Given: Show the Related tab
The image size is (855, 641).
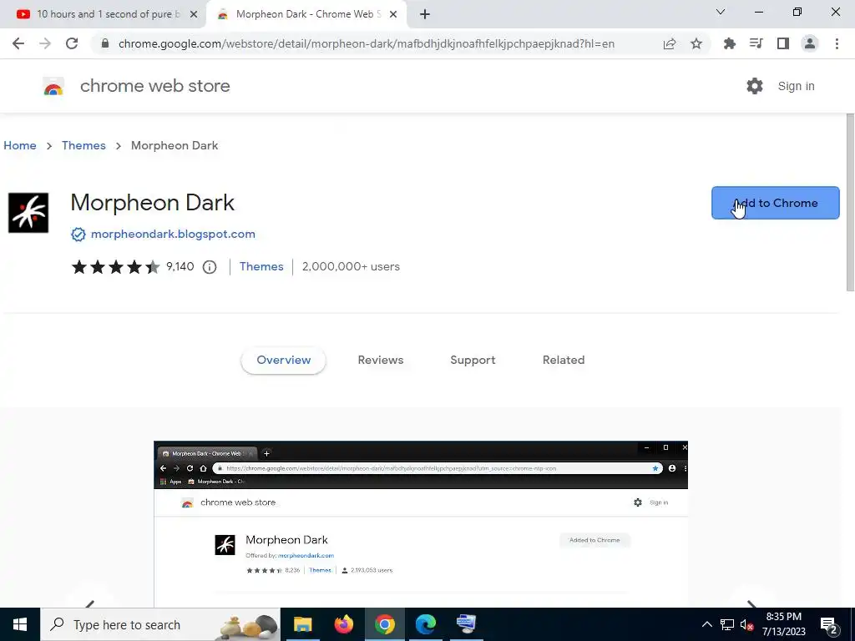Looking at the screenshot, I should pyautogui.click(x=564, y=361).
